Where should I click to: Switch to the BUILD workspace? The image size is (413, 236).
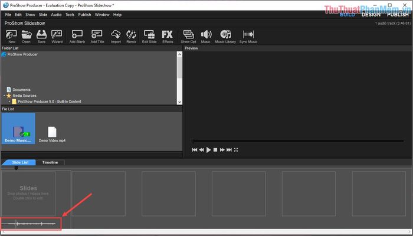click(348, 15)
